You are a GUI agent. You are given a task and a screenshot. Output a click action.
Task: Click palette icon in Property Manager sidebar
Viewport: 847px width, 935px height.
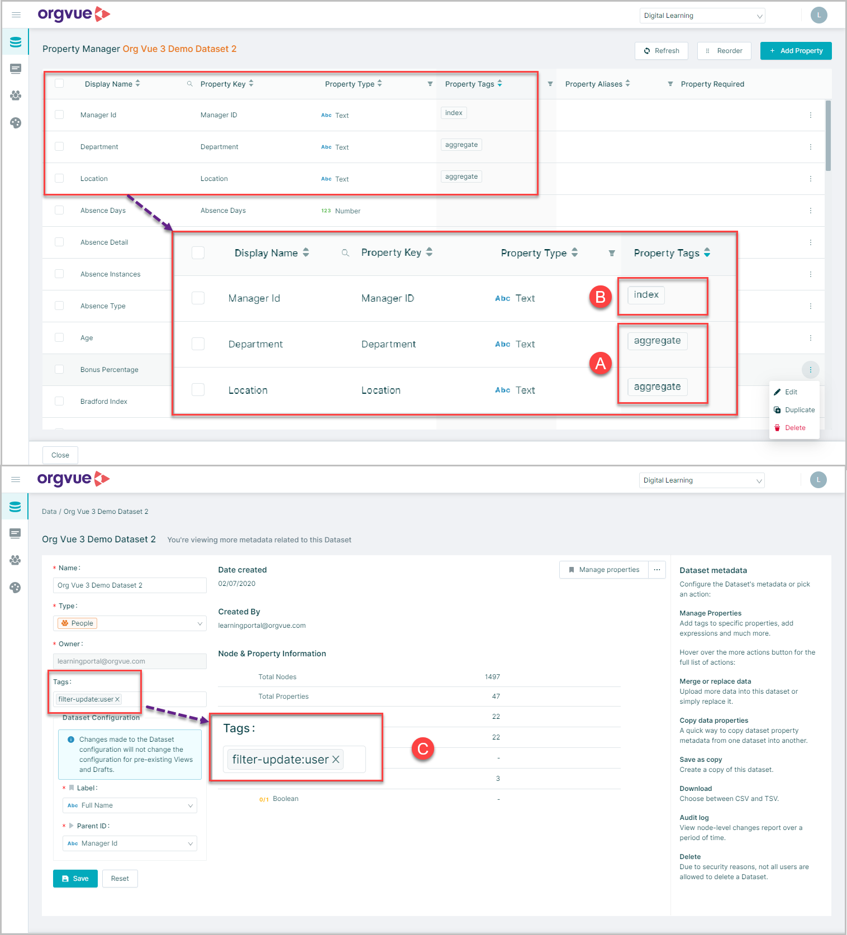tap(16, 123)
